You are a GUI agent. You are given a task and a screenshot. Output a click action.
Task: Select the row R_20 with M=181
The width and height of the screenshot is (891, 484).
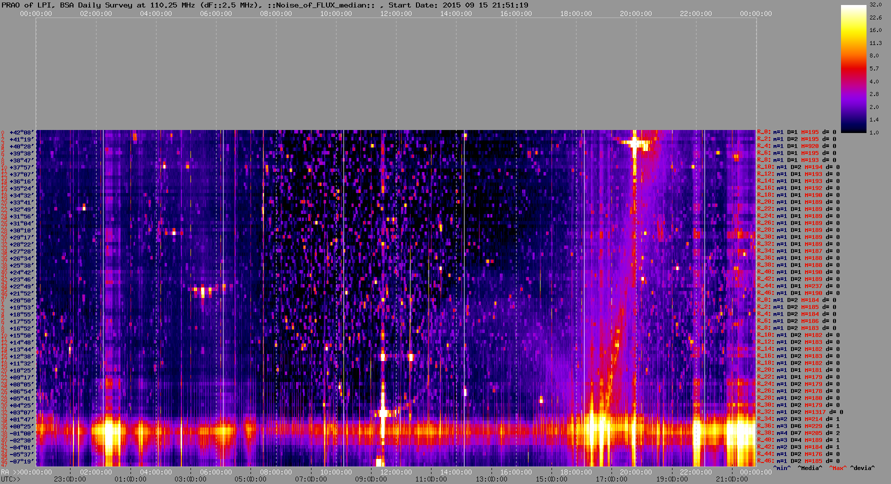[798, 370]
